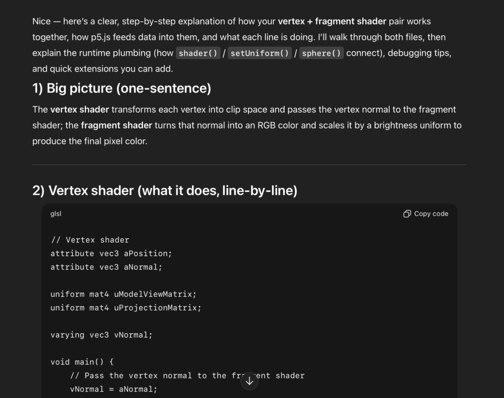504x398 pixels.
Task: Click the "Copy code" text label
Action: coord(431,214)
